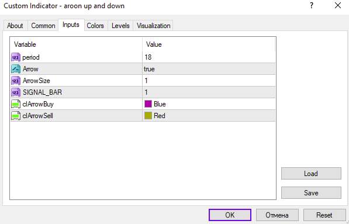Click the integer icon beside SIGNAL_BAR
The image size is (349, 224).
(x=16, y=92)
